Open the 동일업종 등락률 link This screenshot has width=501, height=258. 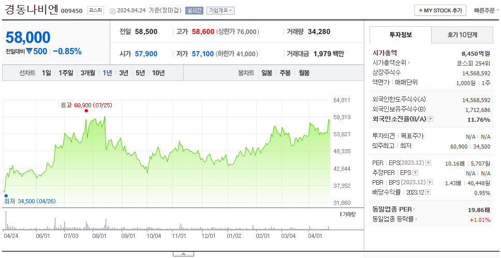pyautogui.click(x=395, y=219)
